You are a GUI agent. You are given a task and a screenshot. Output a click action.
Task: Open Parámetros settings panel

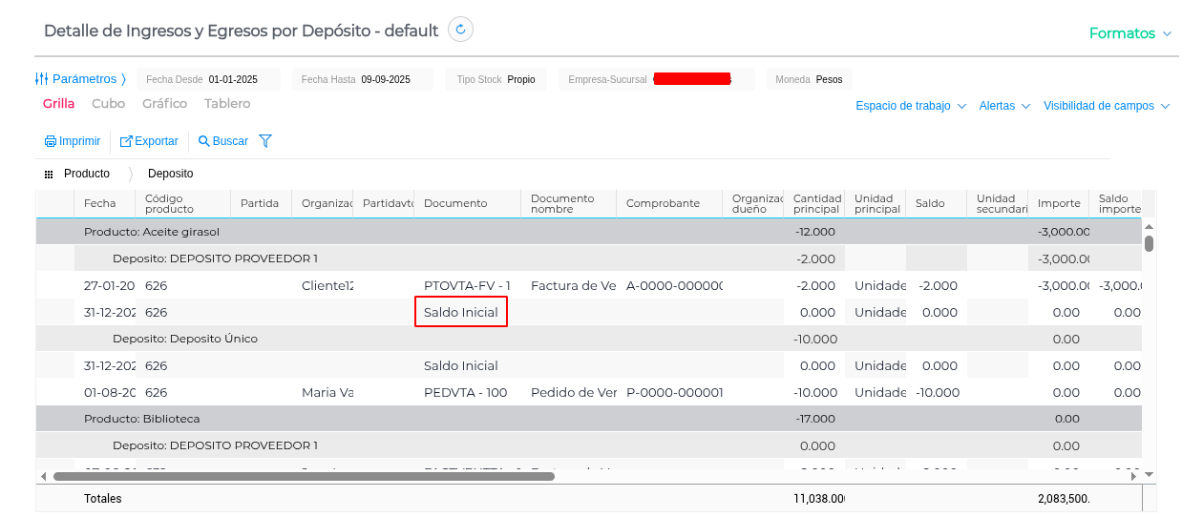pos(80,79)
